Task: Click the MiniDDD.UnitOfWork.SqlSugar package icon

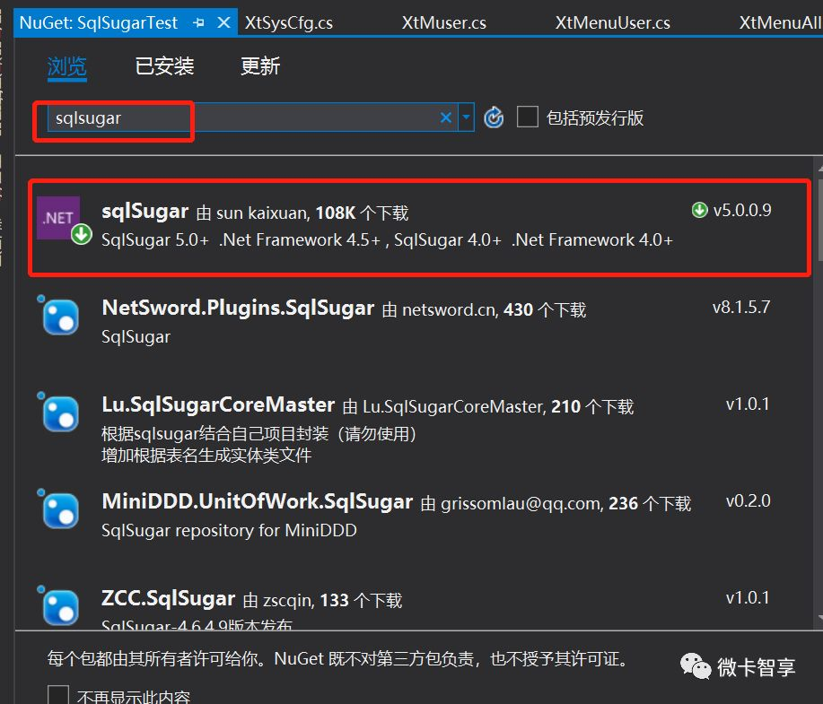Action: [59, 510]
